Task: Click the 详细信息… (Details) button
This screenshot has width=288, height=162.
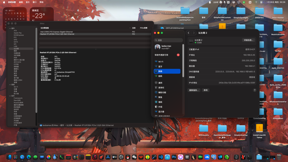Action: click(x=248, y=40)
